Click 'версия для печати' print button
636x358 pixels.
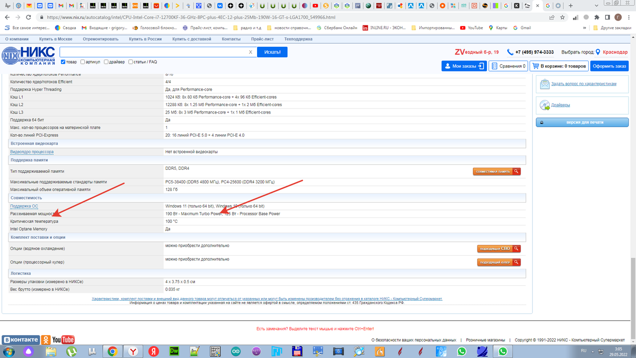pos(582,123)
